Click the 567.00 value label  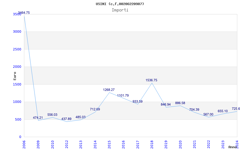pos(208,115)
